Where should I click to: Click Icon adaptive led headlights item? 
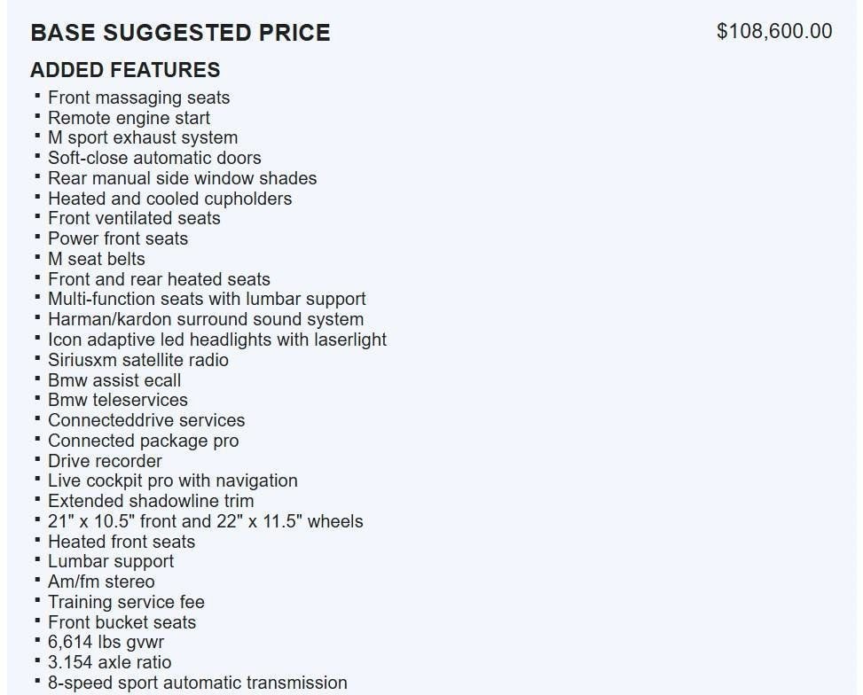pyautogui.click(x=217, y=340)
